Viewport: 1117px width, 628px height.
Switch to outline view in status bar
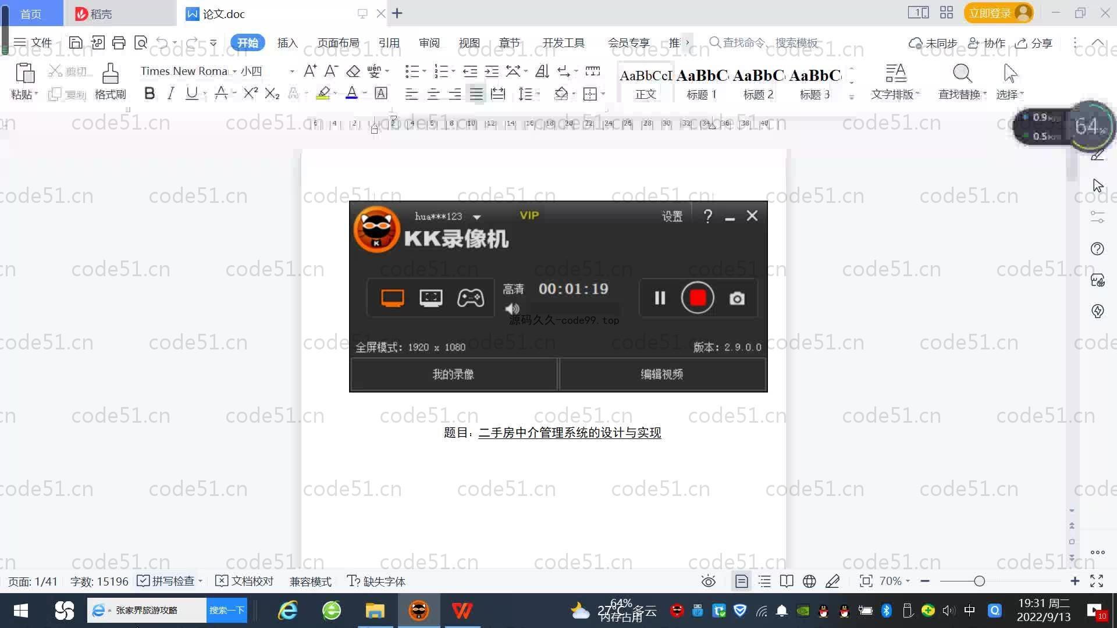pyautogui.click(x=764, y=581)
